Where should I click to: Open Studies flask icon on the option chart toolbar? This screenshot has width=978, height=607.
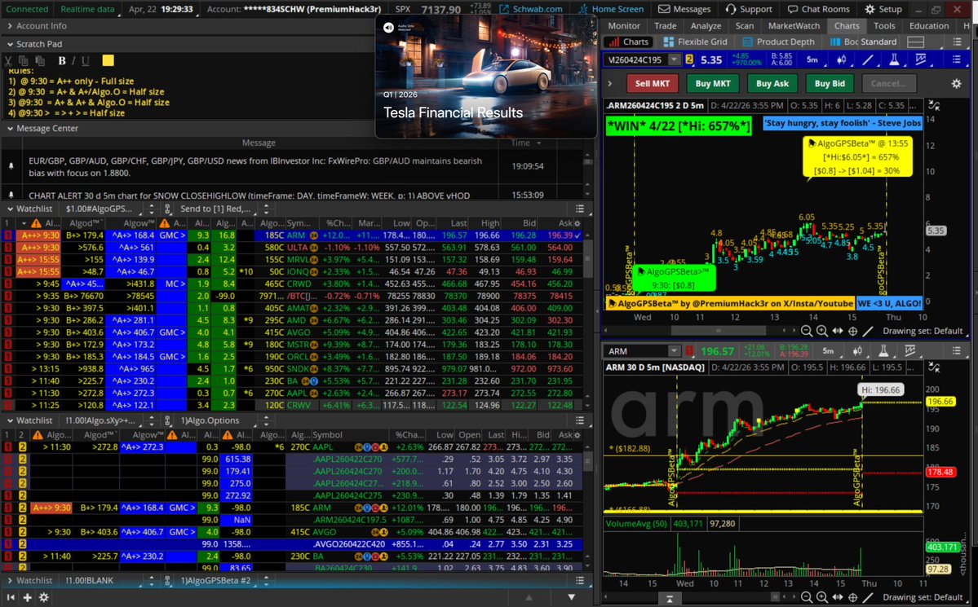click(x=894, y=59)
